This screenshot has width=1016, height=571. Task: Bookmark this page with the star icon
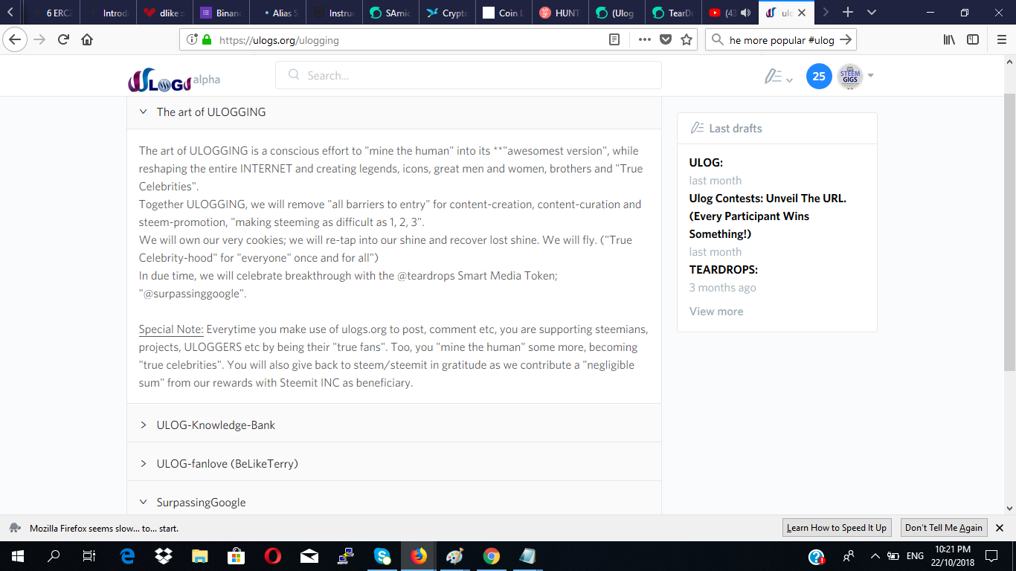coord(687,40)
